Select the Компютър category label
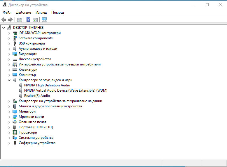The image size is (227, 167). tap(27, 75)
